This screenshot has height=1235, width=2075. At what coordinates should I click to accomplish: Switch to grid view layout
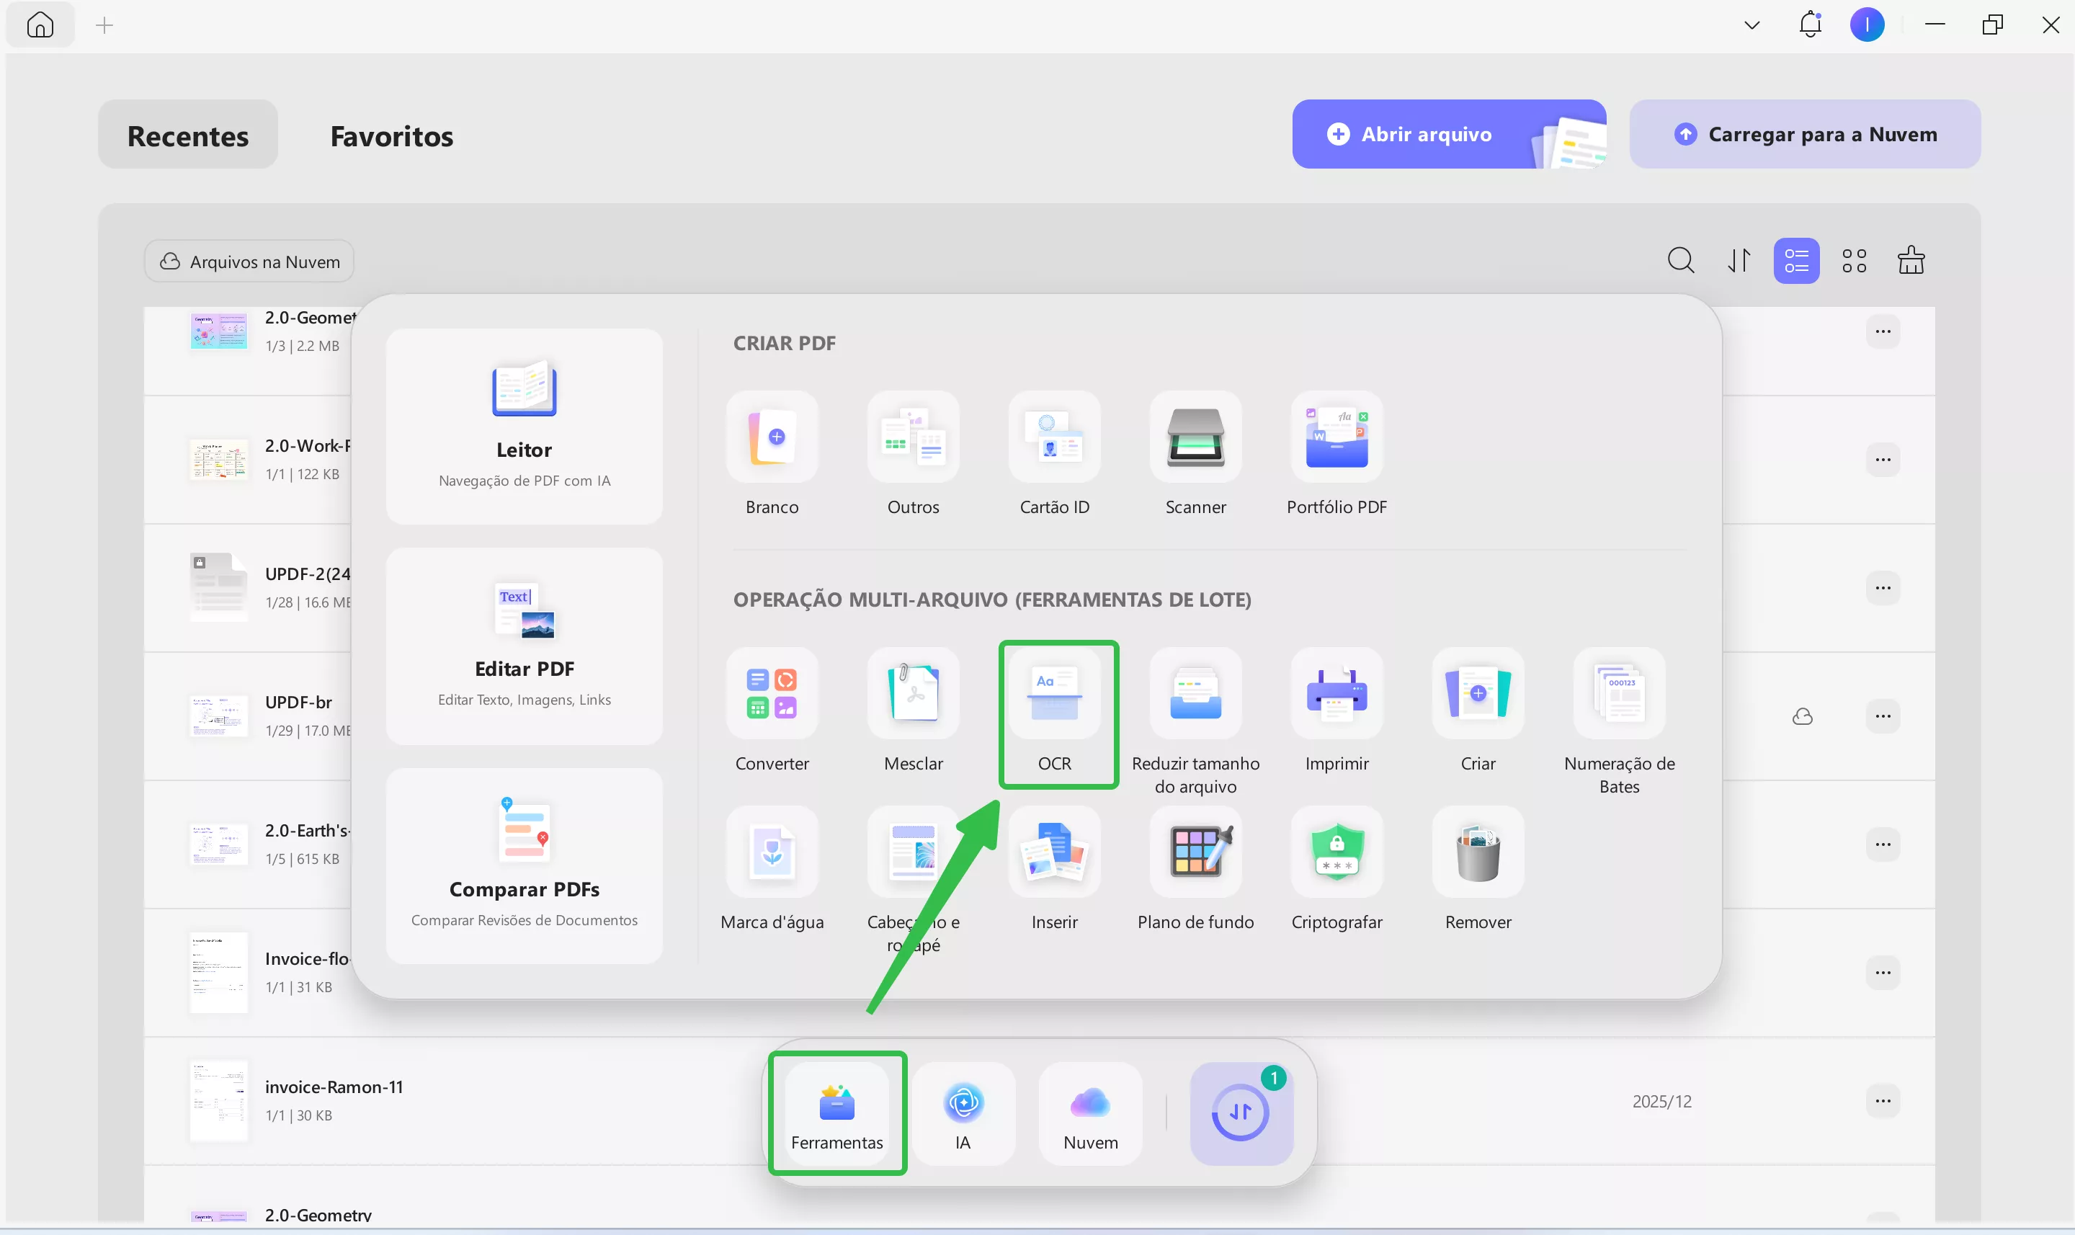(1854, 262)
